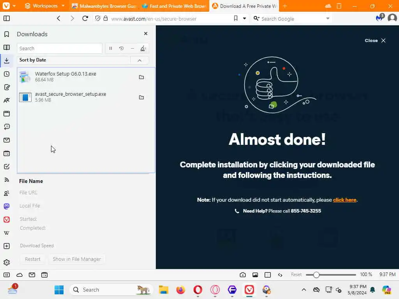Toggle panel button in status bar
399x299 pixels.
pos(7,275)
